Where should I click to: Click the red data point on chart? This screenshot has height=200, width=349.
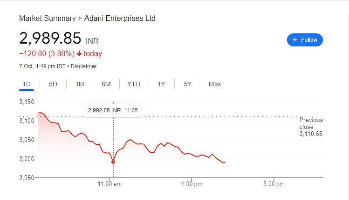click(x=113, y=162)
